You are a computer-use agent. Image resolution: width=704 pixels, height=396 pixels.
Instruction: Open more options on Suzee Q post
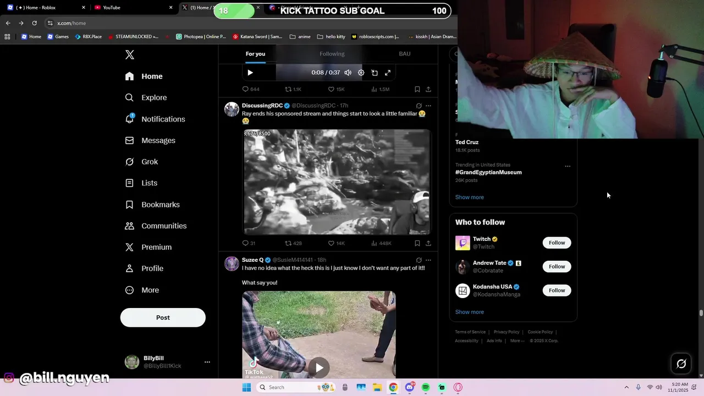428,260
